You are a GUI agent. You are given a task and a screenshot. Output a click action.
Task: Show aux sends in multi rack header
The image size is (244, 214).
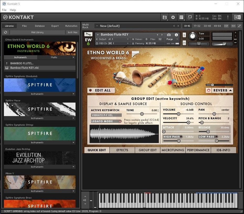233,26
